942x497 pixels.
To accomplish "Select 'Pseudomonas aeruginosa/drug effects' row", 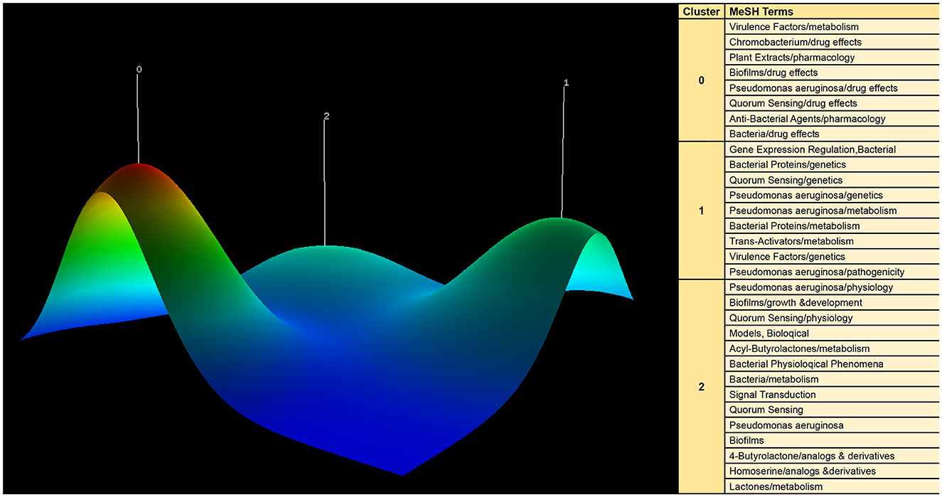I will click(x=832, y=88).
